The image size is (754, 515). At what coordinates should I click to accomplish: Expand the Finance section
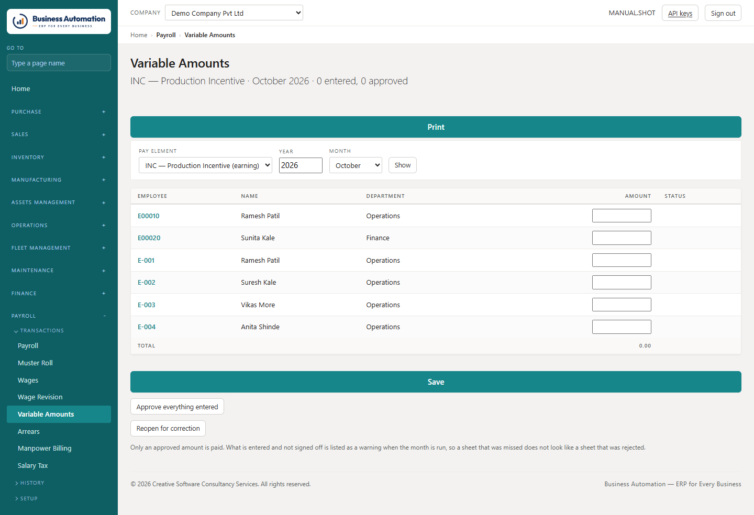59,294
